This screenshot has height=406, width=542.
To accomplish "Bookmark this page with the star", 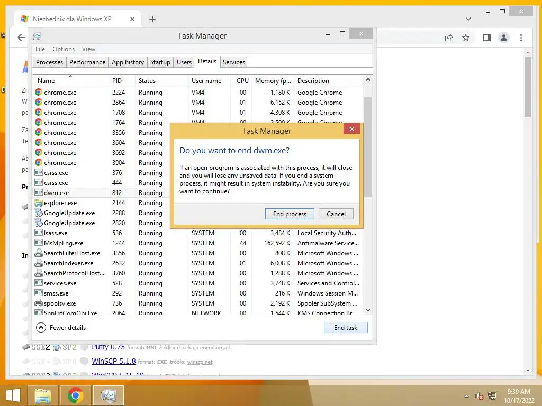I will click(466, 38).
